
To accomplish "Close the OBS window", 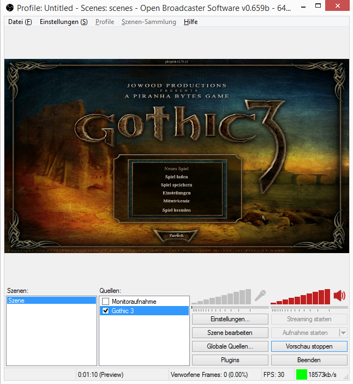I will 338,6.
